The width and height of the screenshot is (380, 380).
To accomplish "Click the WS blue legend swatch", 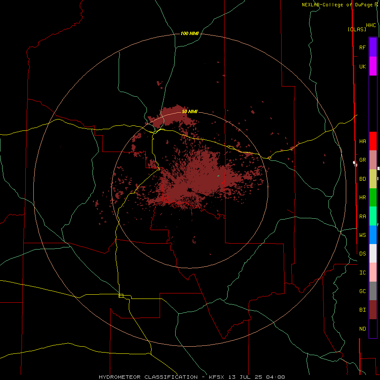I will point(373,235).
